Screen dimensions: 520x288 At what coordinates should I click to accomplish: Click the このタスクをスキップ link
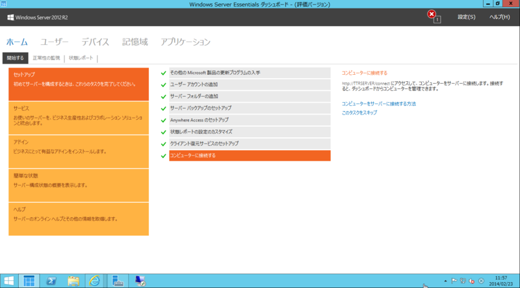359,113
